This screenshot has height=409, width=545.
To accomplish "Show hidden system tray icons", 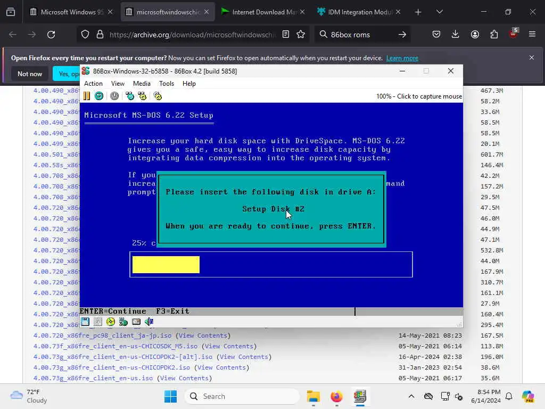I will tap(411, 396).
